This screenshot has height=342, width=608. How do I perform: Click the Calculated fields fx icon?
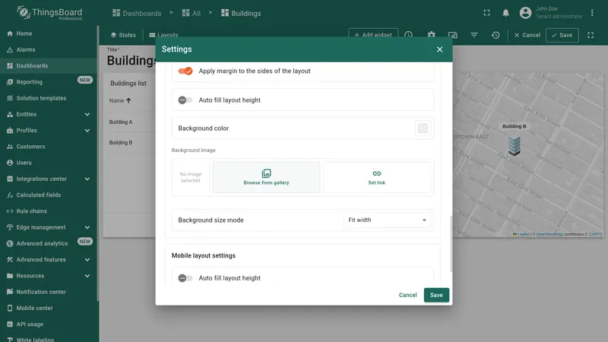tap(10, 195)
